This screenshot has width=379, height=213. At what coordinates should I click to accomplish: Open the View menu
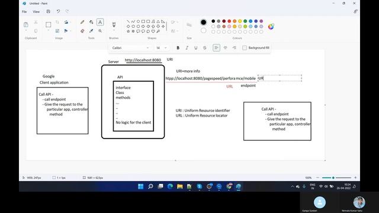pos(36,12)
